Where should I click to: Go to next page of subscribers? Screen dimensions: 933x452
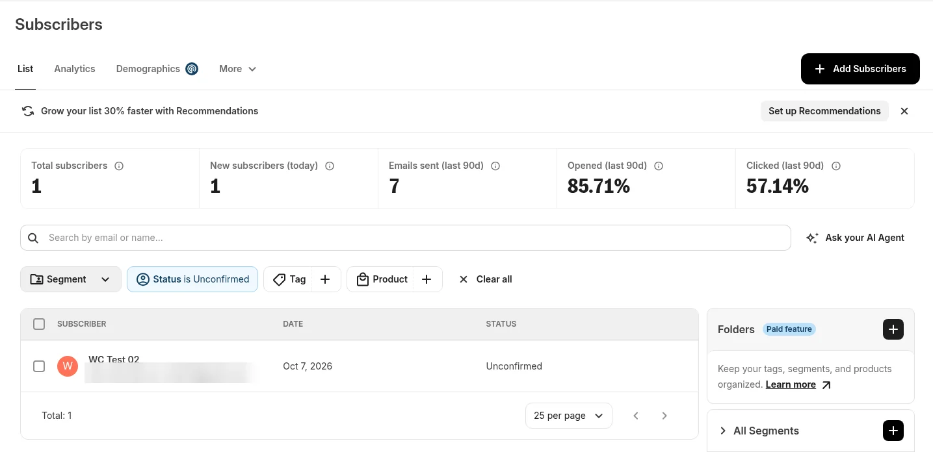pyautogui.click(x=664, y=416)
